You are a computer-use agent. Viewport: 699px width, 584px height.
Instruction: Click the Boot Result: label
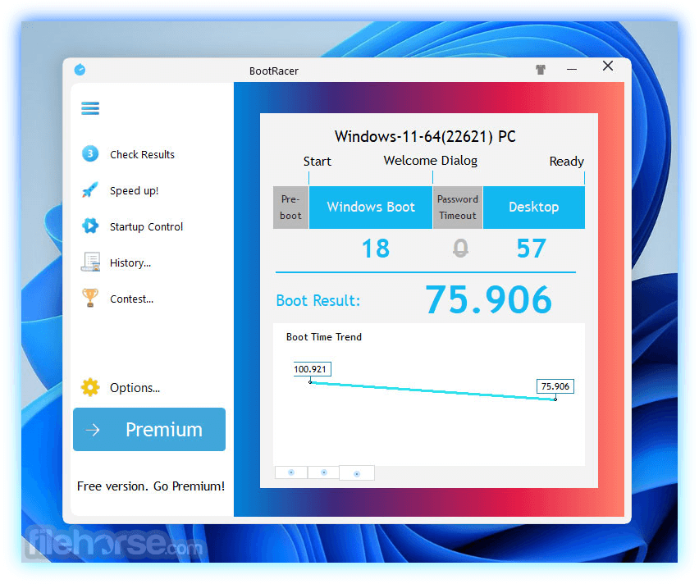pyautogui.click(x=318, y=300)
